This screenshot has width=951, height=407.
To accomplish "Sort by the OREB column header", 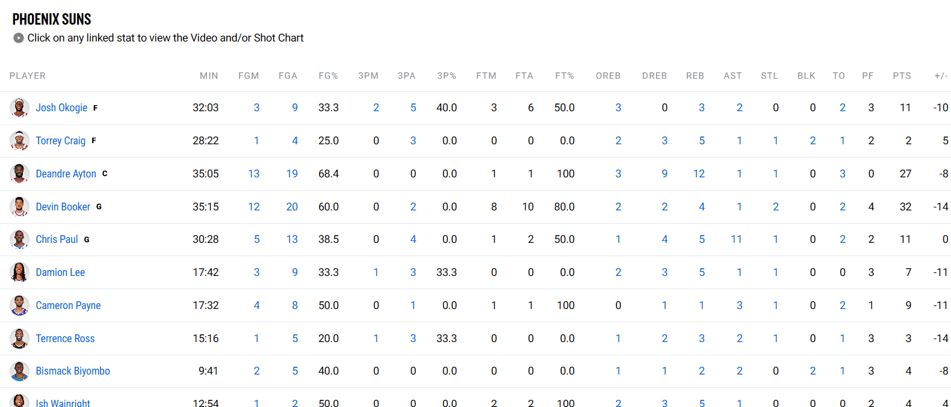I will pos(608,76).
